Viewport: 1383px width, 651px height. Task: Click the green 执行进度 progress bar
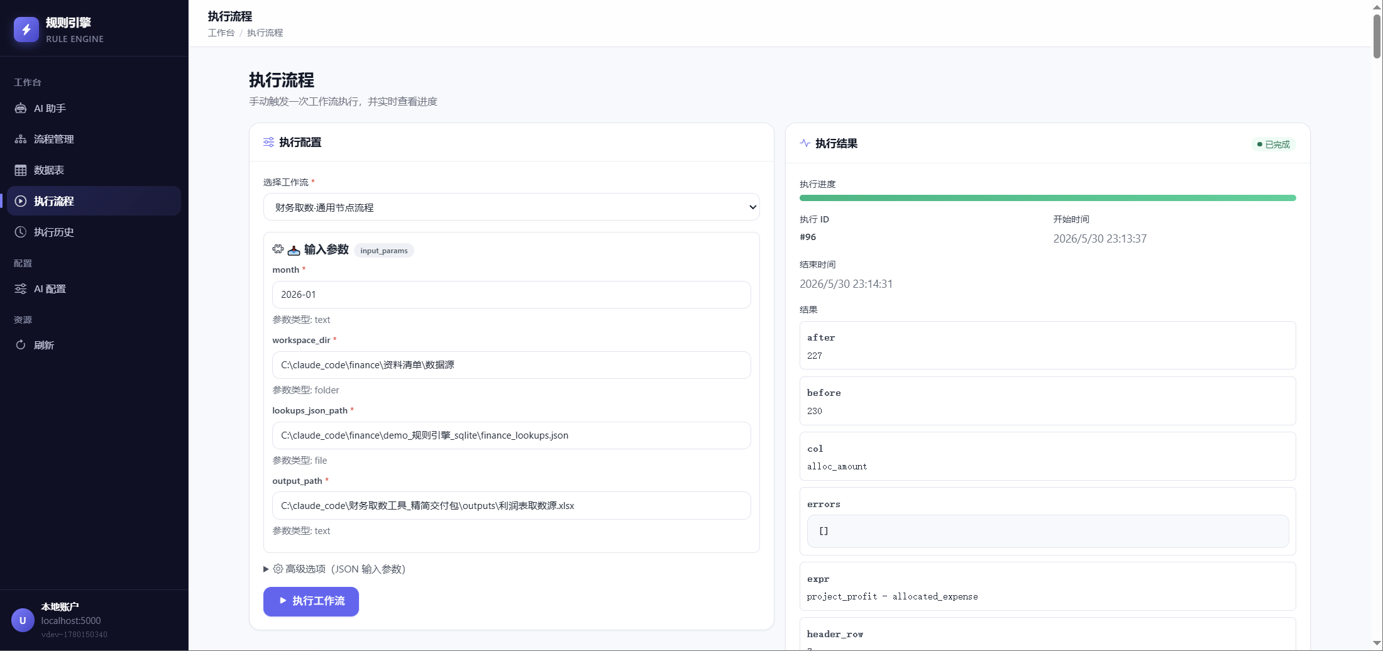[1048, 198]
